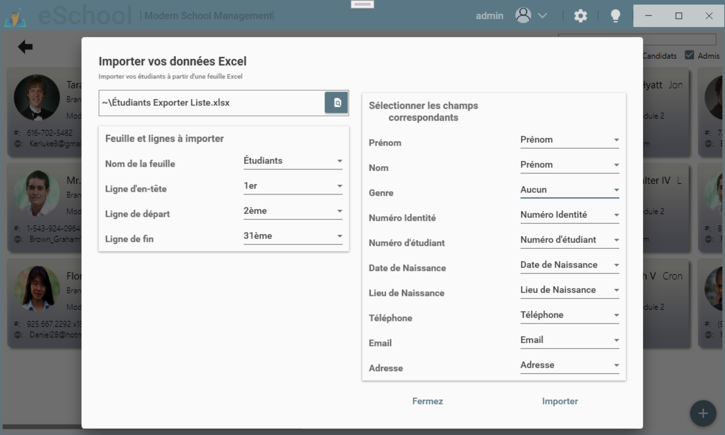Open the Prénom field mapping dropdown

tap(569, 140)
